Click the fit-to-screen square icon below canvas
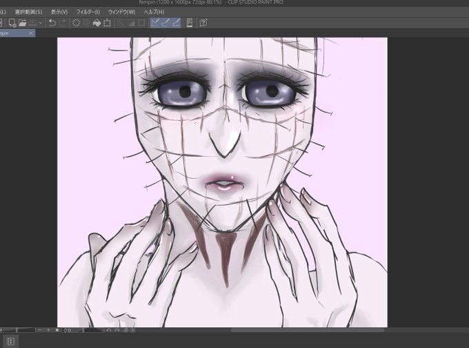The height and width of the screenshot is (348, 469). tap(57, 330)
